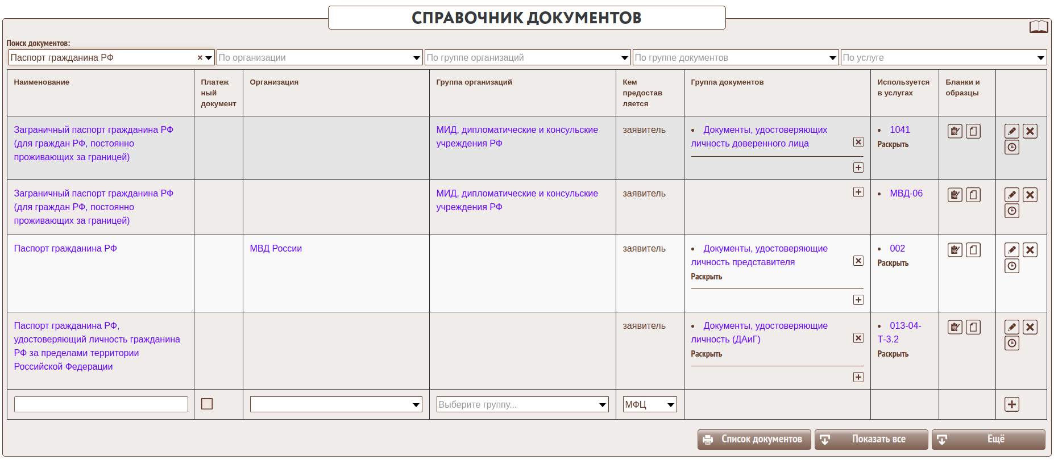The width and height of the screenshot is (1054, 460).
Task: Clear the Паспорт гражданина РФ search filter
Action: point(200,58)
